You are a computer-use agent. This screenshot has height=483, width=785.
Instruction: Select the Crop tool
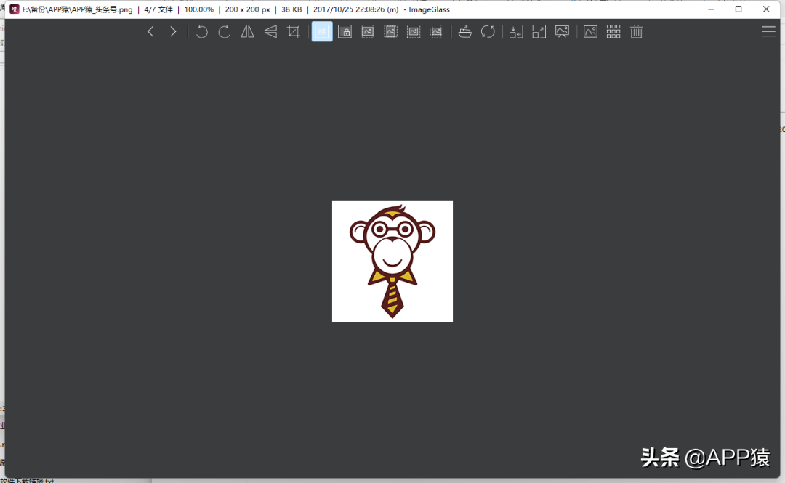click(x=294, y=31)
